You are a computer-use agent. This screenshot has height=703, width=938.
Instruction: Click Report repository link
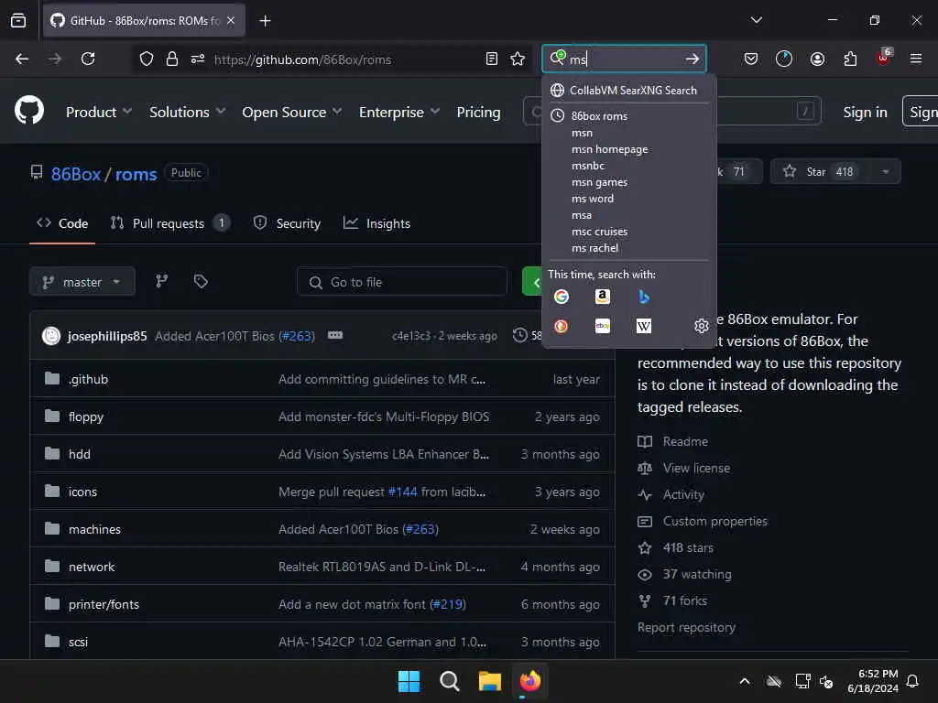686,627
